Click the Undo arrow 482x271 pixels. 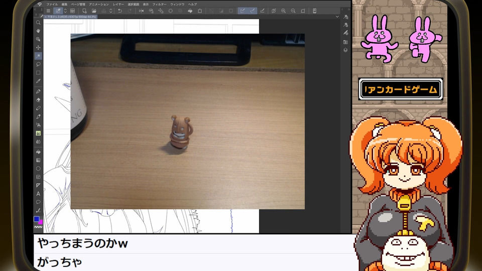tap(120, 11)
